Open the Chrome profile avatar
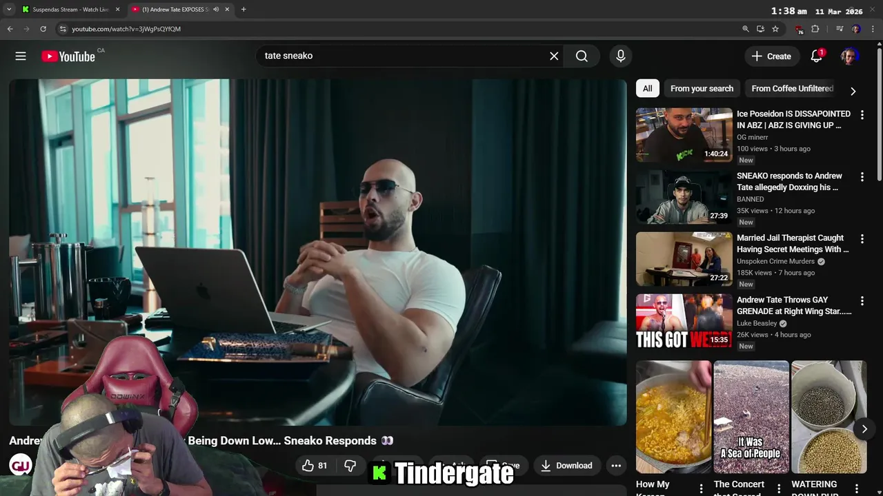Image resolution: width=883 pixels, height=496 pixels. [856, 29]
